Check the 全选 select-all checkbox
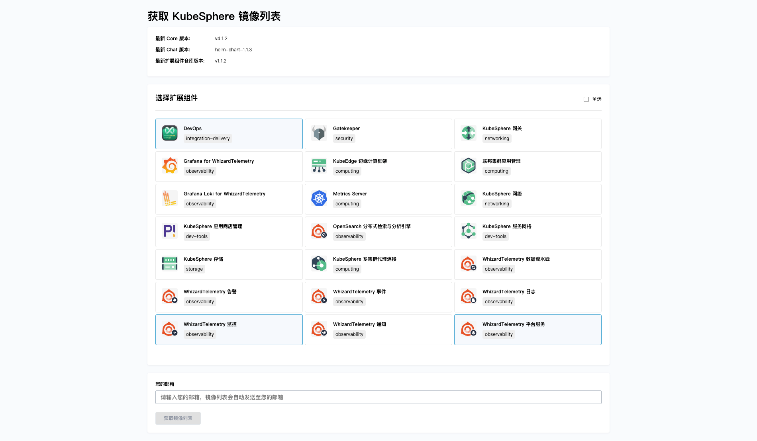 (x=586, y=99)
